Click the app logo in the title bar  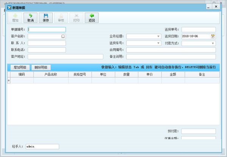click(x=9, y=8)
